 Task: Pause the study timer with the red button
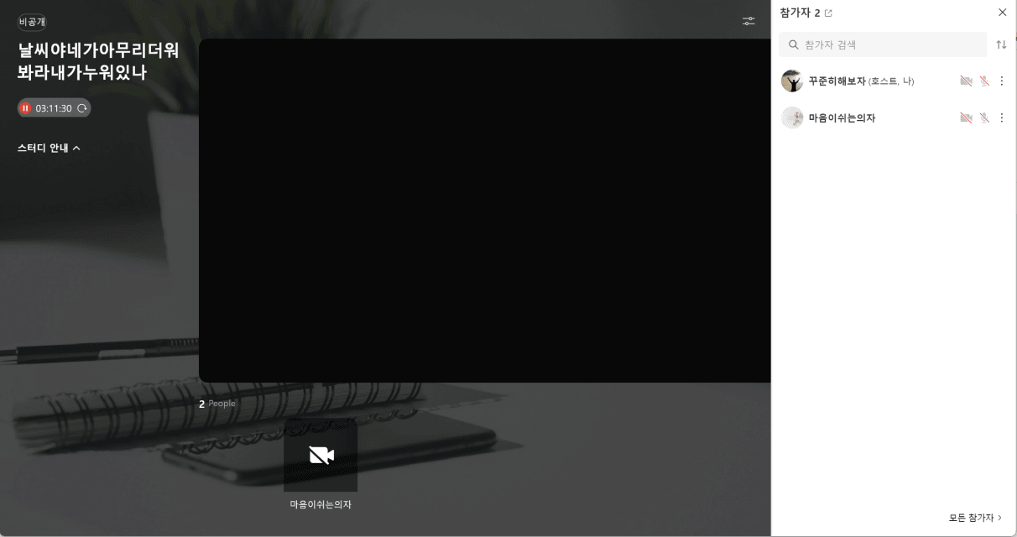25,108
